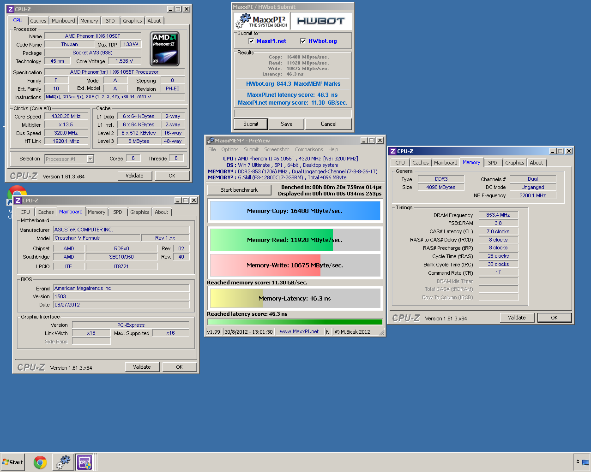Click the empty field above Submit button
This screenshot has width=591, height=472.
(x=293, y=113)
